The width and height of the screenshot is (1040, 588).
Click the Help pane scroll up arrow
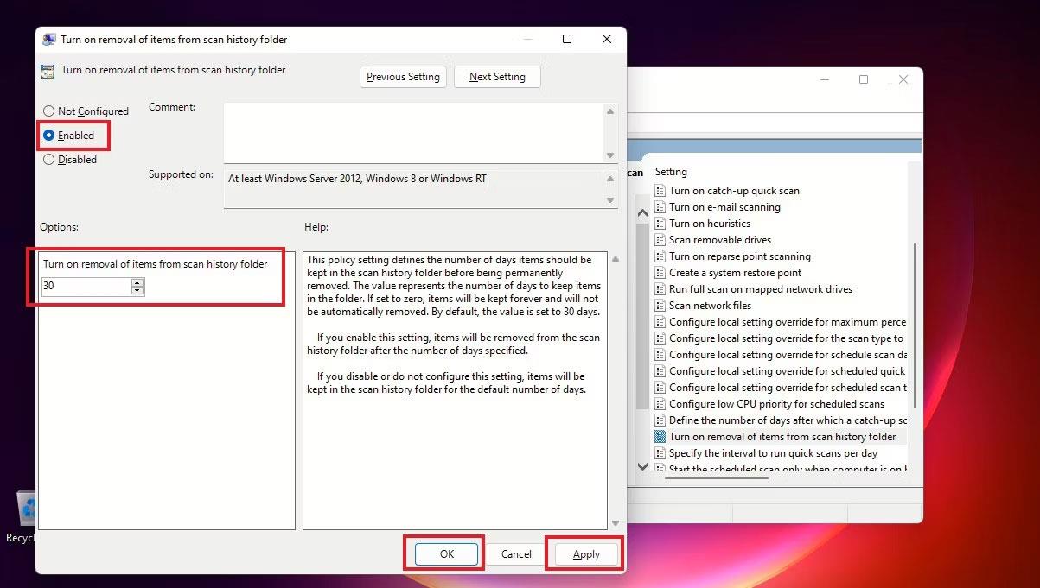coord(615,259)
